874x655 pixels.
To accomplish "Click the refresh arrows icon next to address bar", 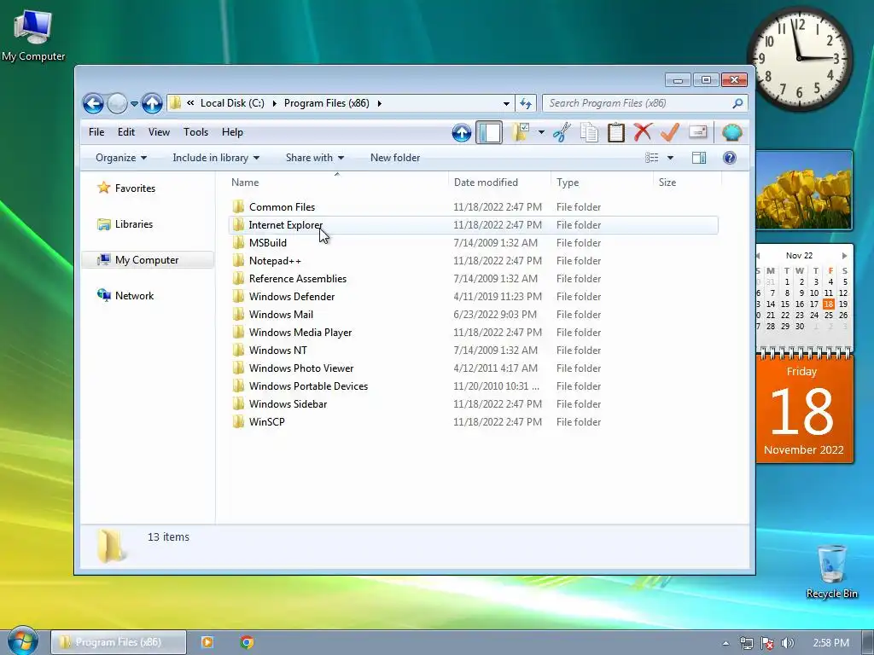I will [x=526, y=103].
